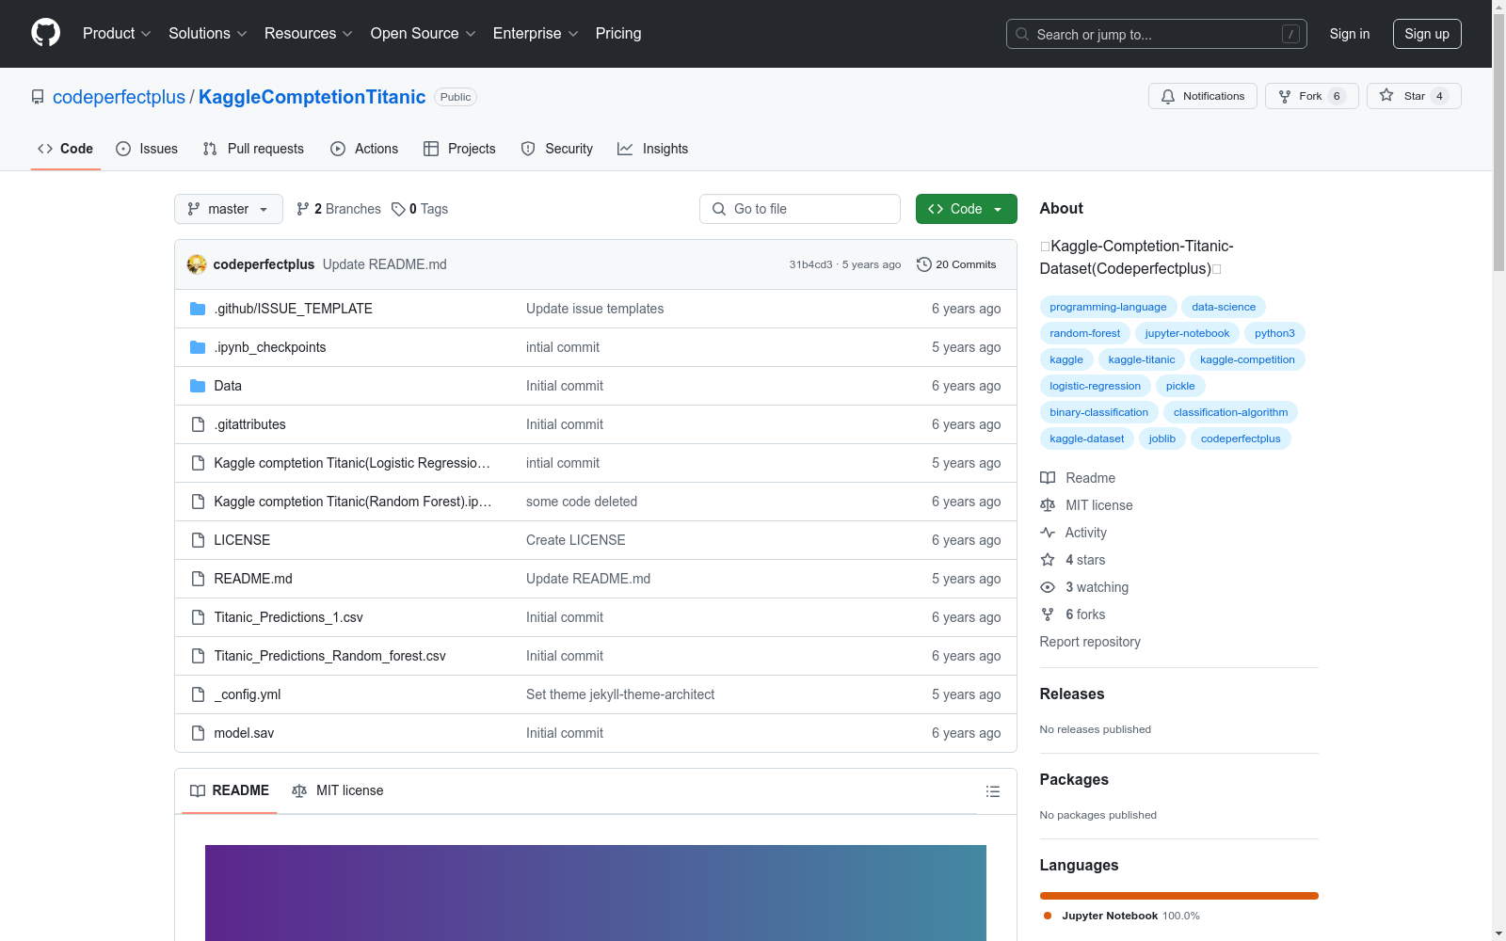Open the KaggleComptetionTitanic repository link
This screenshot has height=941, width=1506.
click(312, 97)
